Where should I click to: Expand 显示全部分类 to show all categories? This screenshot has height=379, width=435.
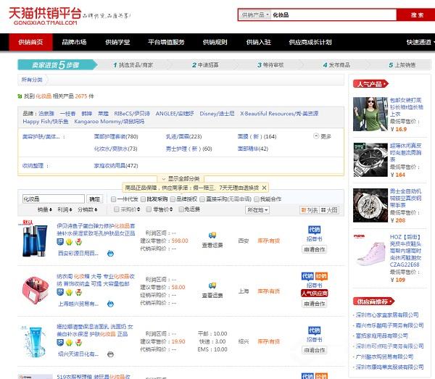point(181,178)
